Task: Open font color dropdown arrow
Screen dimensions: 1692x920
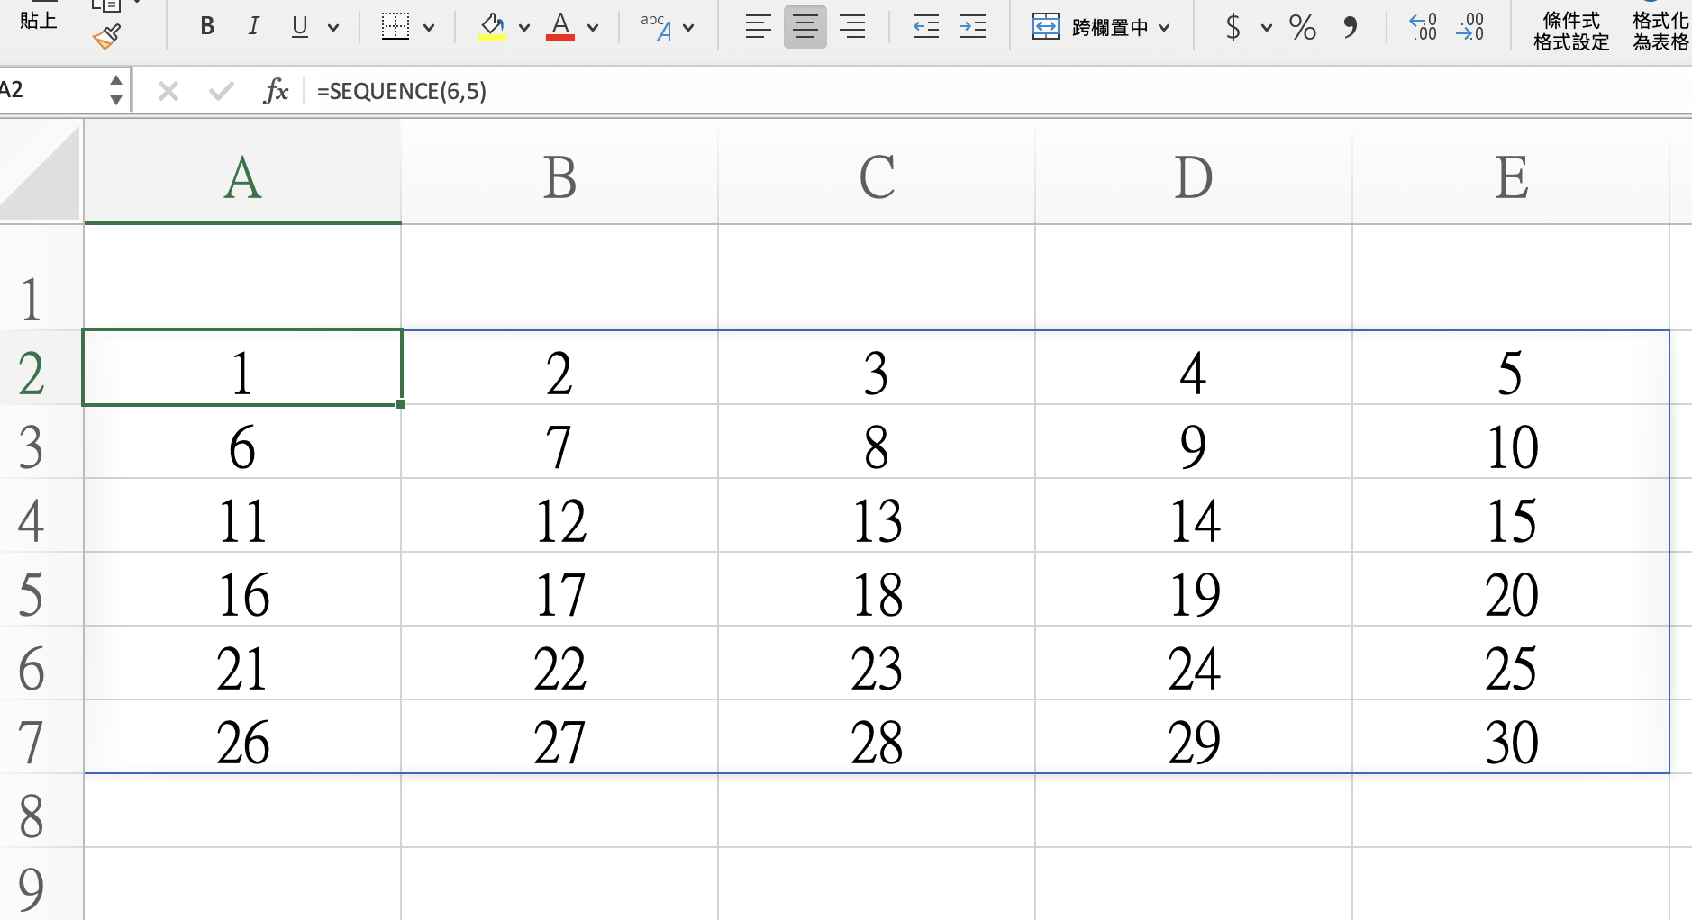Action: [593, 28]
